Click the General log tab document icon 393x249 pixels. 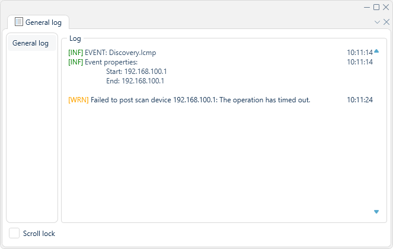tap(19, 22)
